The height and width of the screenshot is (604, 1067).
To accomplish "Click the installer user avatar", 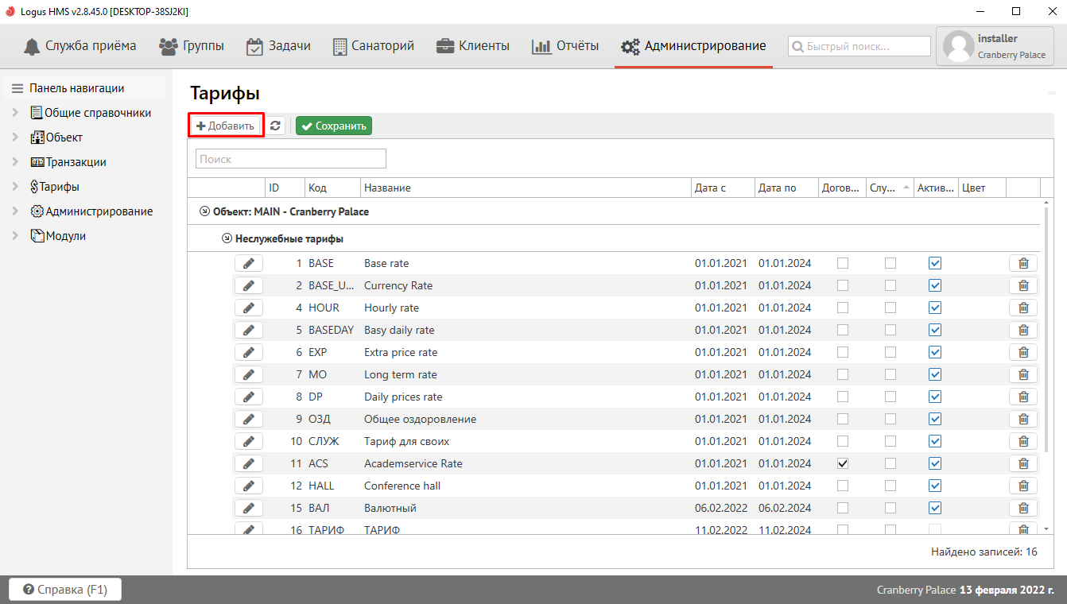I will (x=957, y=47).
